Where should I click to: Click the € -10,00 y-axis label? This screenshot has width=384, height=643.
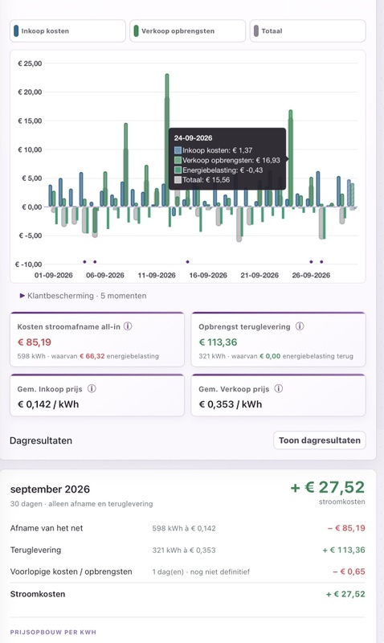[29, 264]
